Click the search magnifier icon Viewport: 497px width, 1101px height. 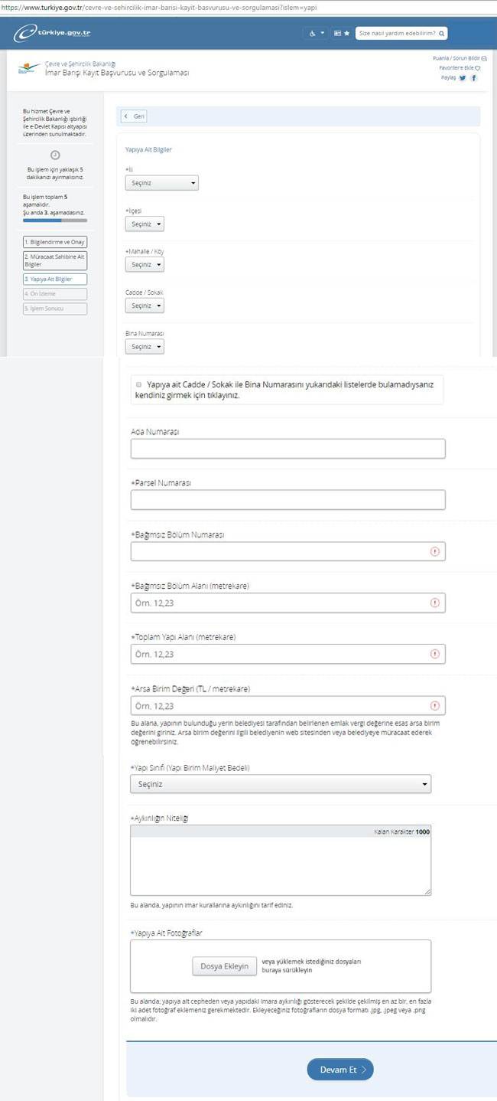[x=442, y=34]
